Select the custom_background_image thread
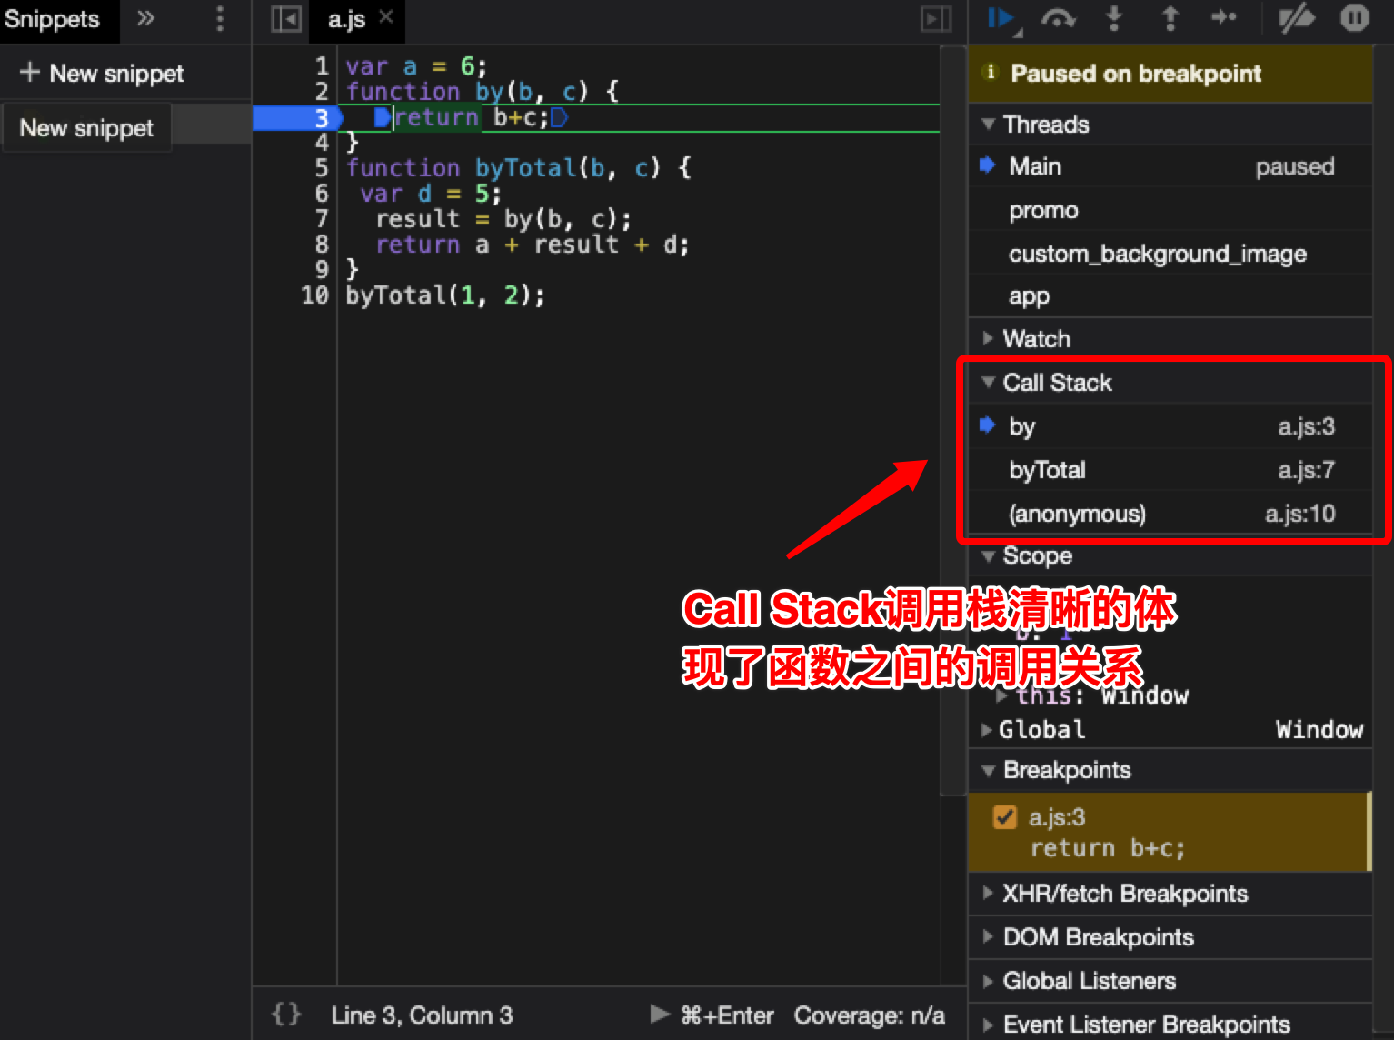This screenshot has width=1394, height=1040. pyautogui.click(x=1170, y=254)
